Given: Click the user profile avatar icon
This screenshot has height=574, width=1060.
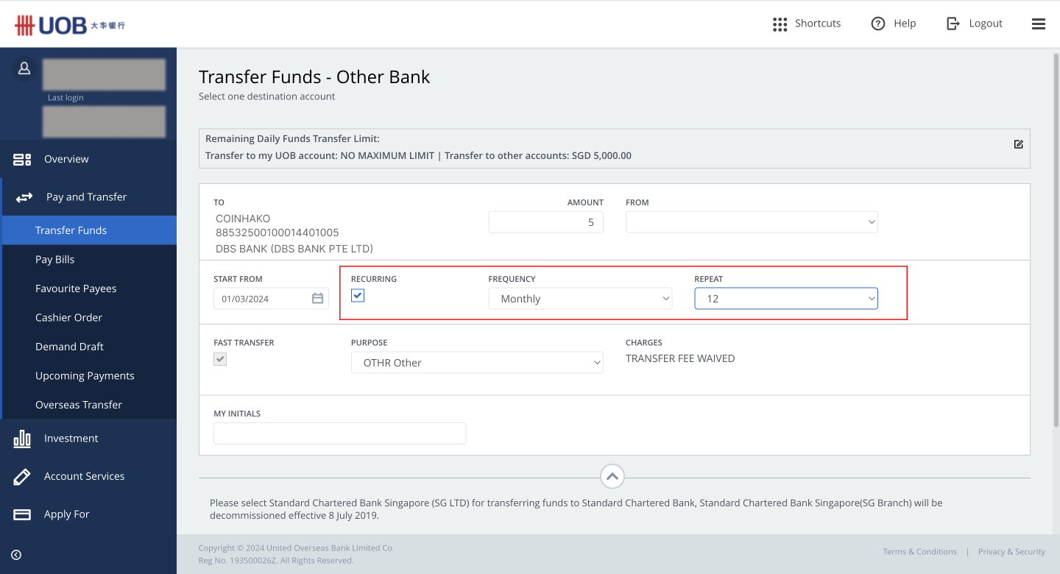Looking at the screenshot, I should click(24, 68).
